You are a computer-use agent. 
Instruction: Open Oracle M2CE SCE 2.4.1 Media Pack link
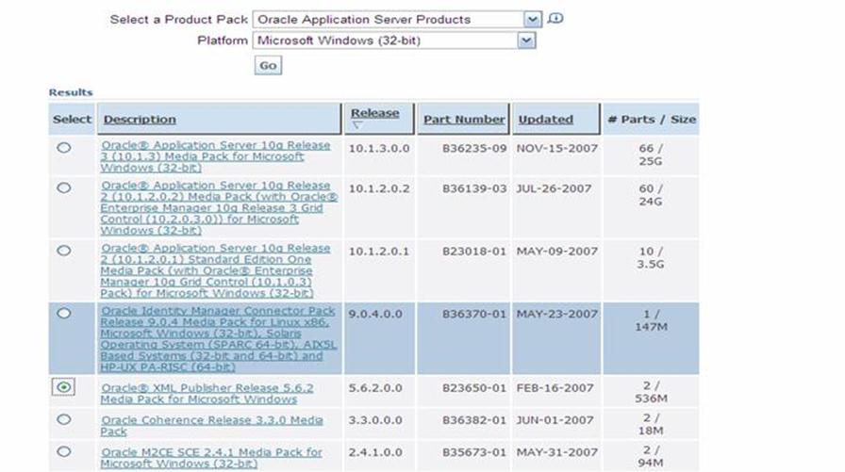click(x=211, y=458)
